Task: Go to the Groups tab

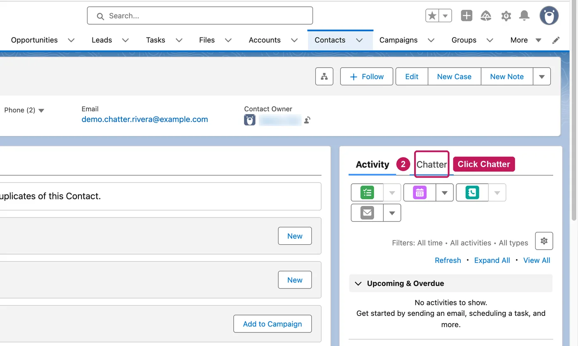Action: point(464,40)
